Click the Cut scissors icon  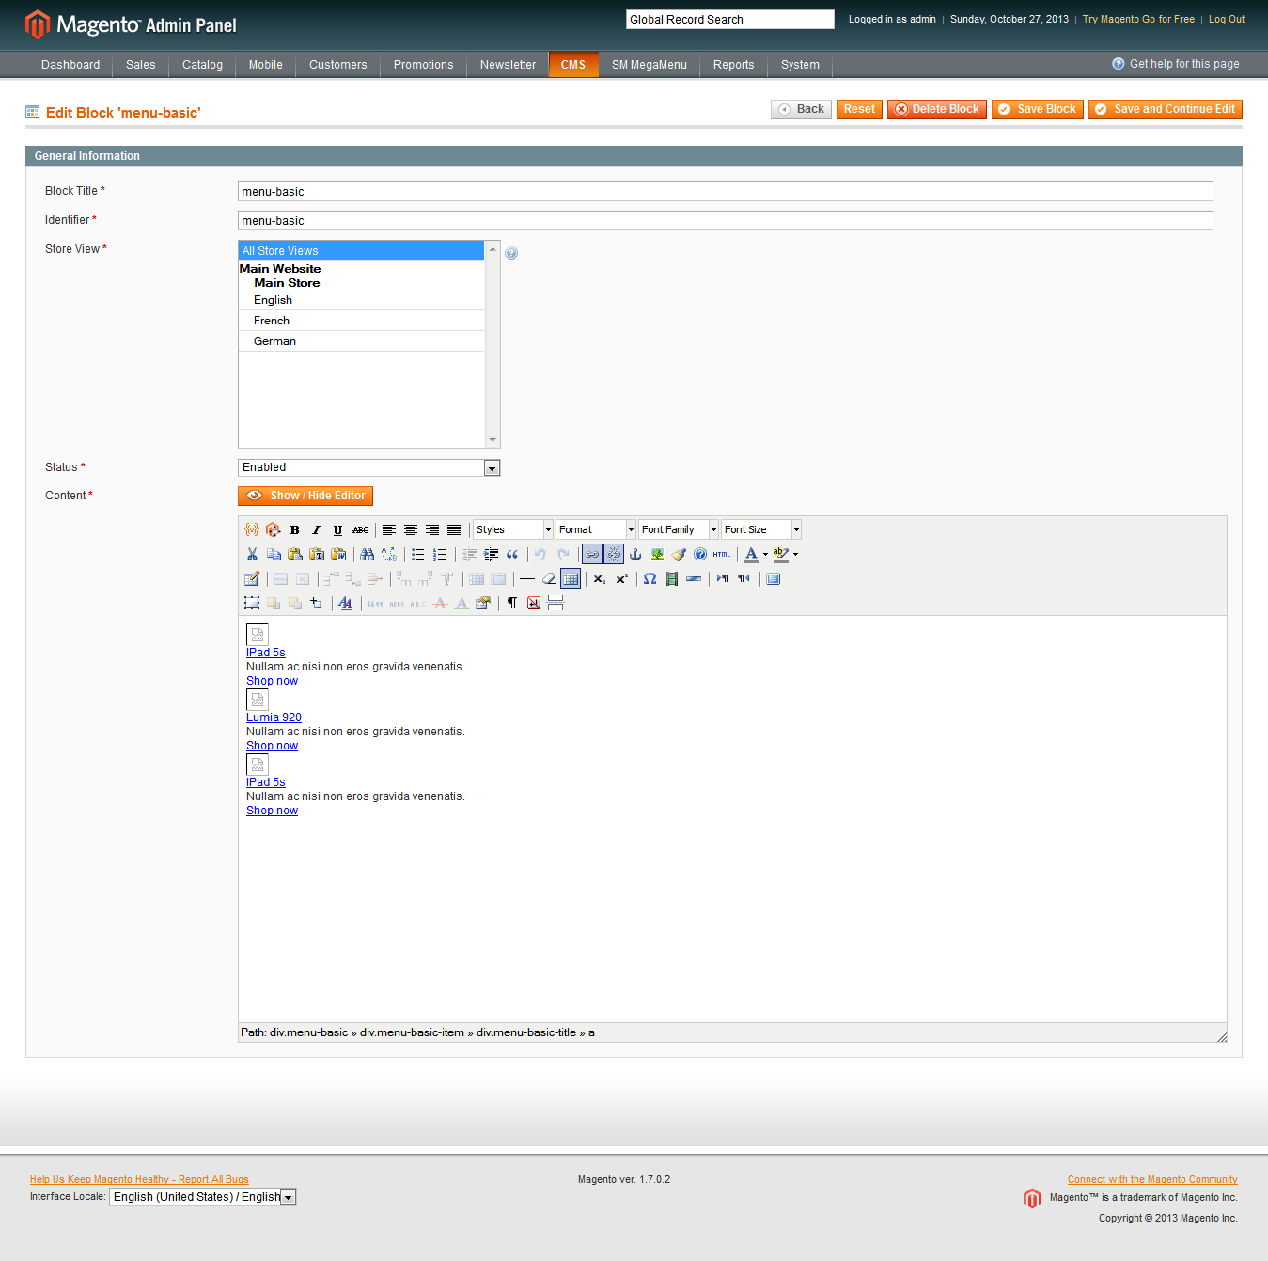click(x=252, y=555)
